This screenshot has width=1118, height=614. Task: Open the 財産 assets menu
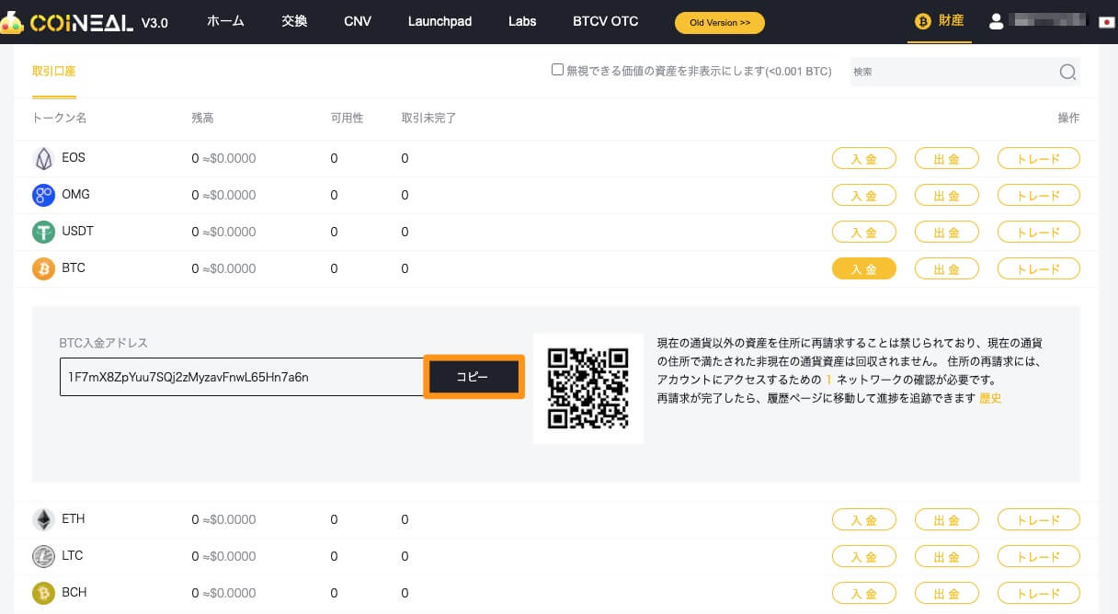[x=952, y=21]
